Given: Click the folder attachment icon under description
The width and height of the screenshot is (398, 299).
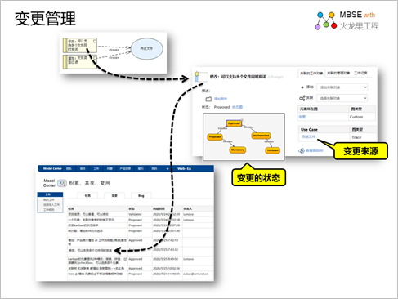Looking at the screenshot, I should tap(208, 99).
